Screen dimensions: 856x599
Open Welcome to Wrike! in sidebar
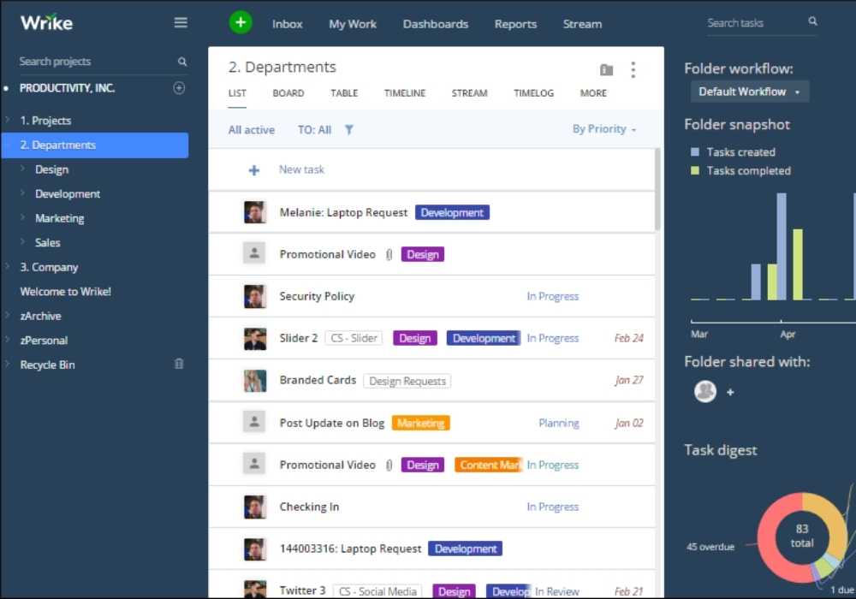[x=66, y=291]
